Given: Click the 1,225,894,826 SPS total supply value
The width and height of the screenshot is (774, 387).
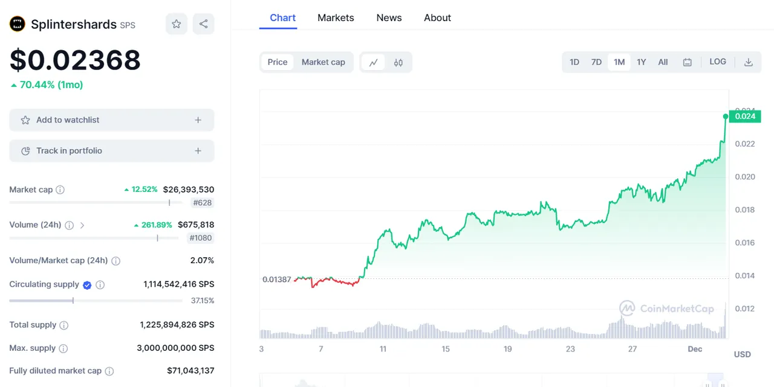Looking at the screenshot, I should 177,325.
